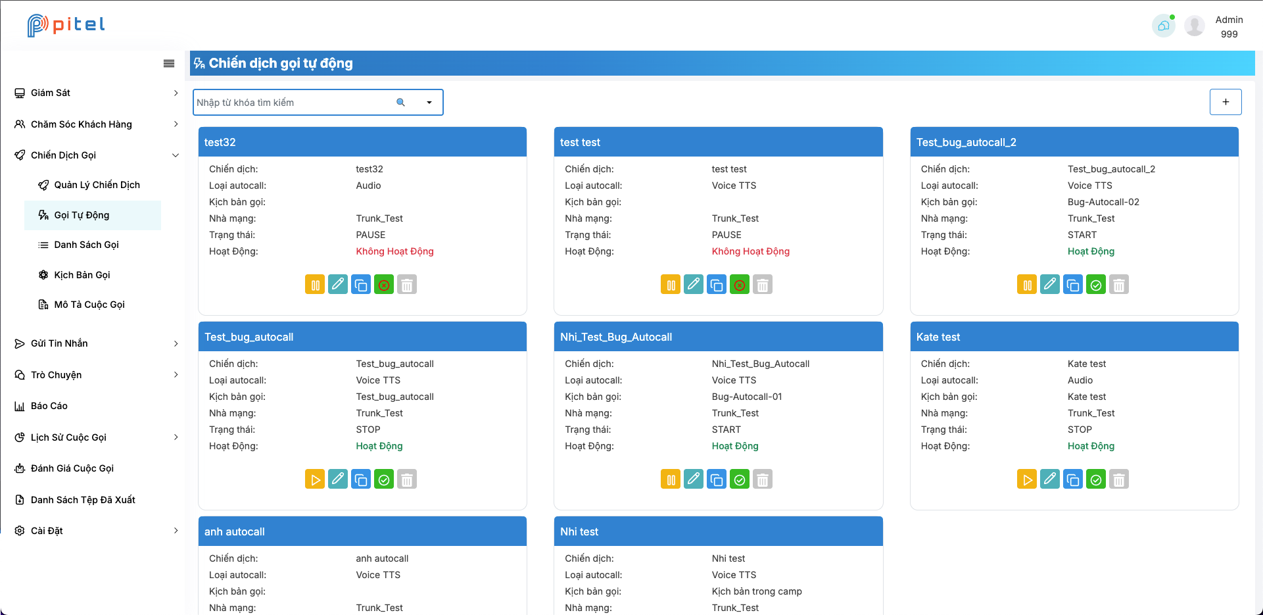The height and width of the screenshot is (615, 1263).
Task: Toggle active status of Nhi_Test_Bug_Autocall campaign
Action: 740,480
